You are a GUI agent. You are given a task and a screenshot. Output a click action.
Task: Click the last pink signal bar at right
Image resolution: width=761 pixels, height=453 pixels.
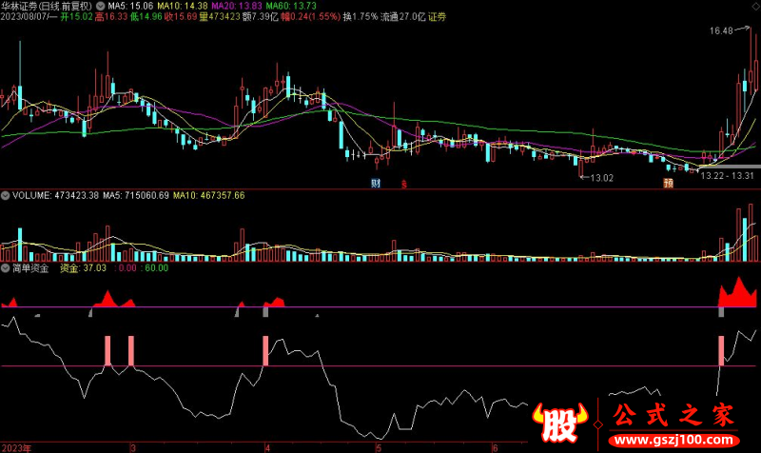721,350
